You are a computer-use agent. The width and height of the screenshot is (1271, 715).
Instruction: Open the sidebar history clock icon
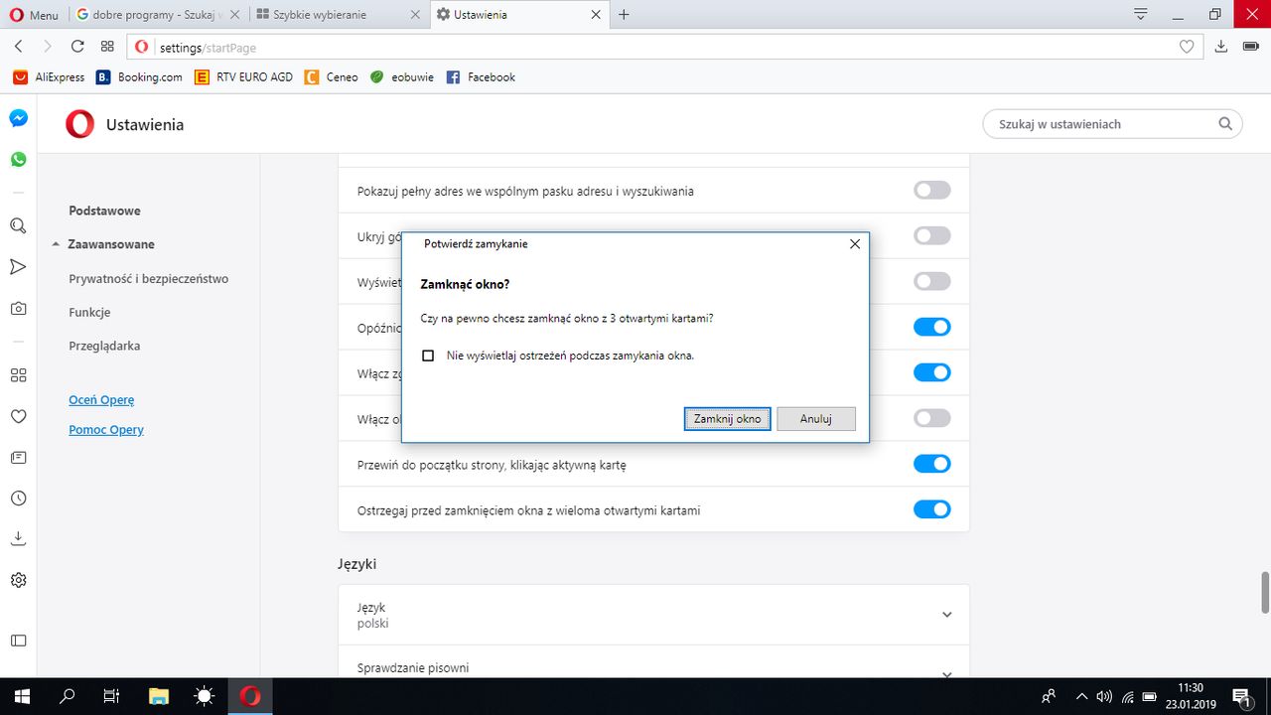click(18, 499)
